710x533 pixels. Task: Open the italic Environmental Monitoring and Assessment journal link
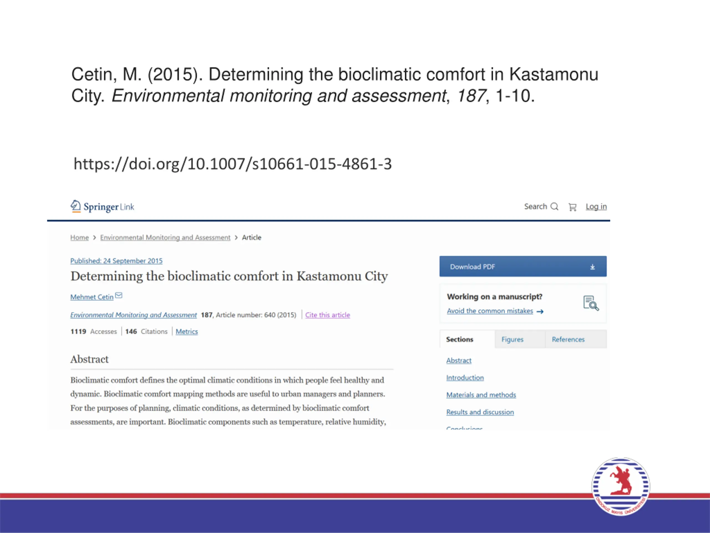[x=133, y=315]
